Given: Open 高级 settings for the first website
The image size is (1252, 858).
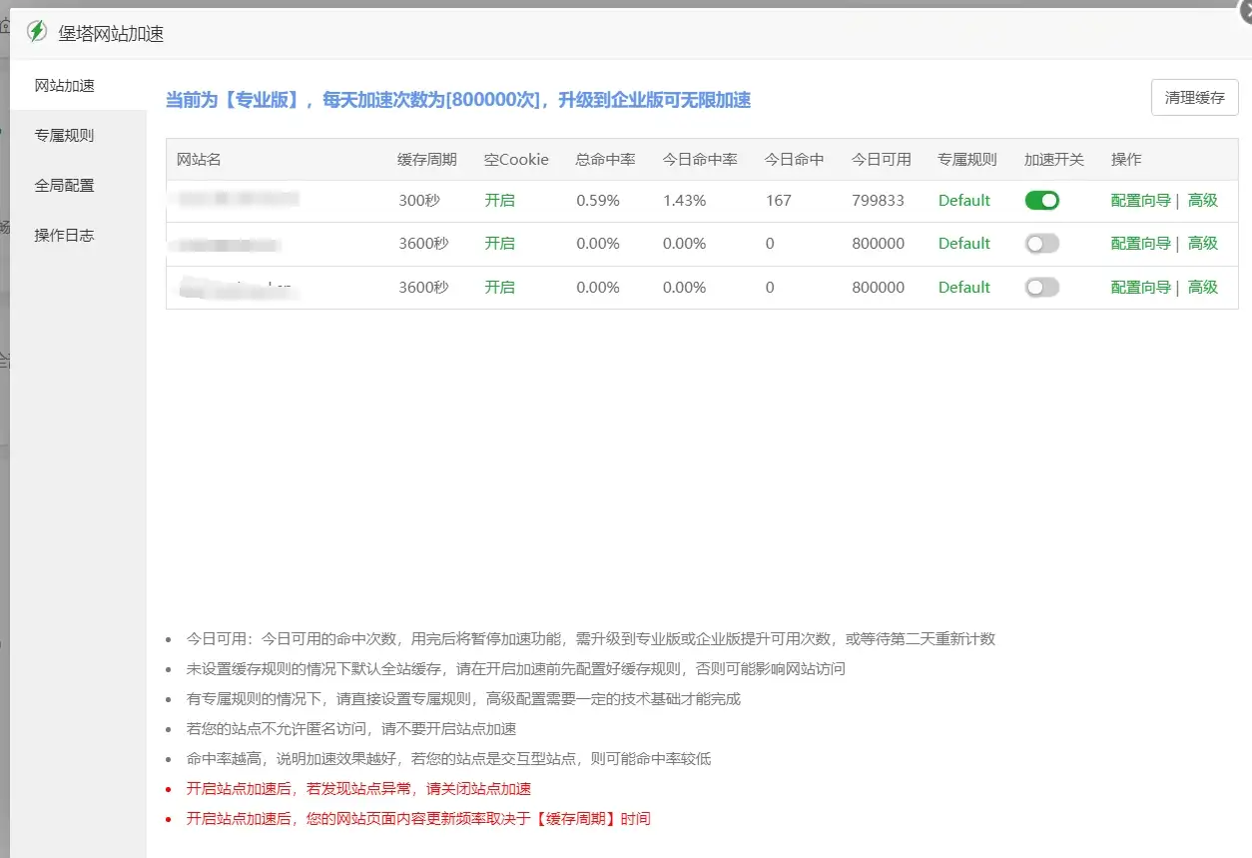Looking at the screenshot, I should click(x=1203, y=200).
